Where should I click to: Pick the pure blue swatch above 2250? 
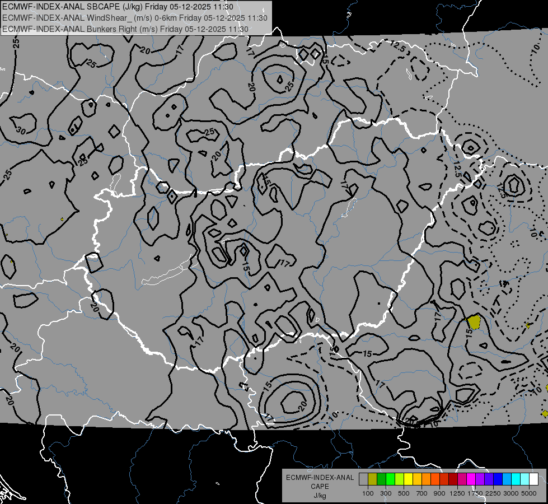[x=498, y=479]
